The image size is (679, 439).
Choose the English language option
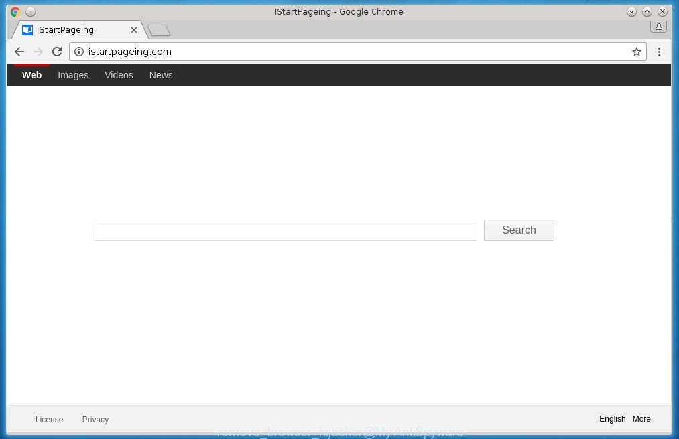pos(613,419)
